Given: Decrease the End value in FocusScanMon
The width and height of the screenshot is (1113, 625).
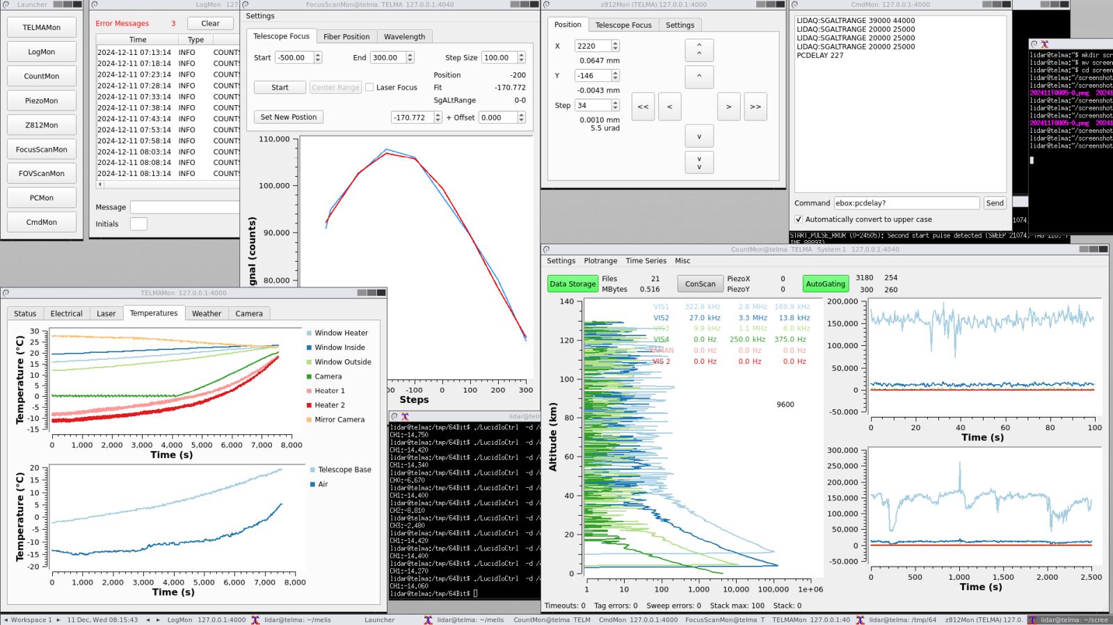Looking at the screenshot, I should coord(410,61).
